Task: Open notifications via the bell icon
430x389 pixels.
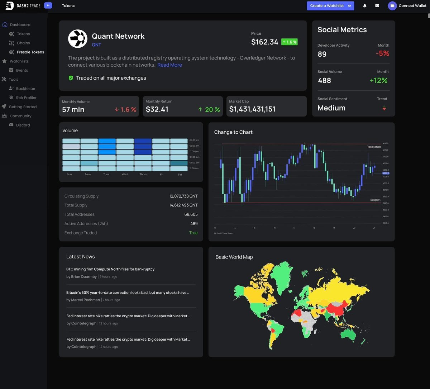Action: (x=365, y=6)
